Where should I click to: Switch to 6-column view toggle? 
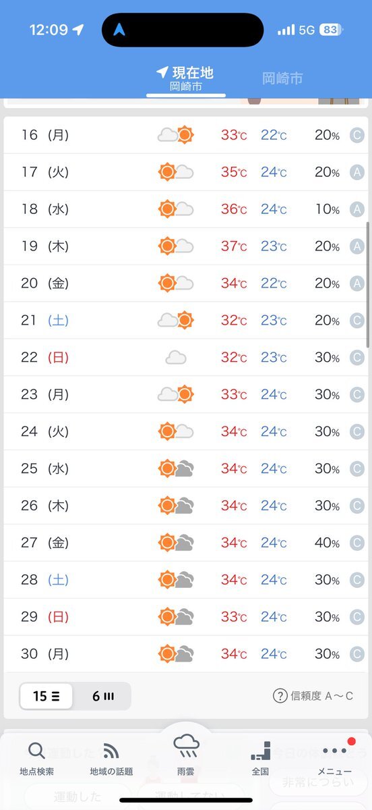pos(102,696)
